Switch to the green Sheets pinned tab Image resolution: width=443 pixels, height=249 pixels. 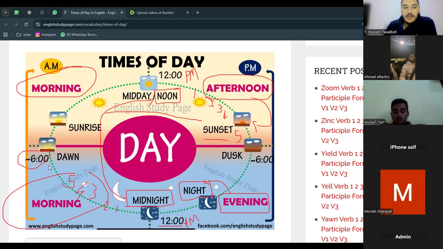(x=16, y=12)
